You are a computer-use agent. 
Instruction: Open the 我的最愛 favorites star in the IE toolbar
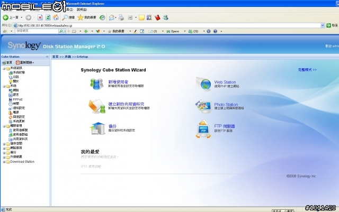point(87,17)
